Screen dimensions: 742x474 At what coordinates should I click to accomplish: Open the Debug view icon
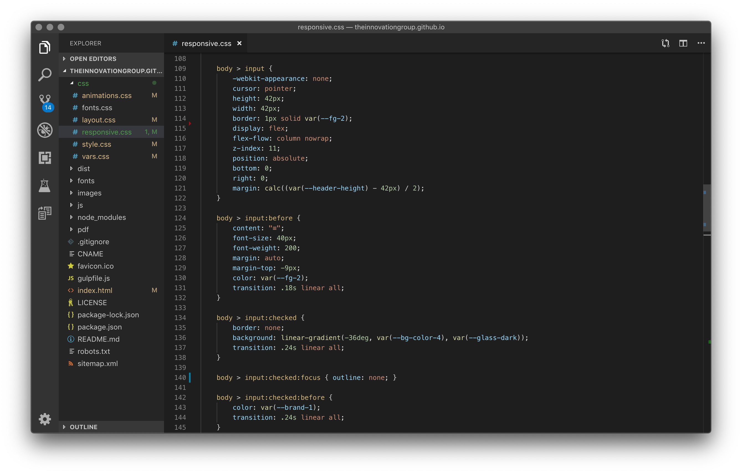pos(45,130)
